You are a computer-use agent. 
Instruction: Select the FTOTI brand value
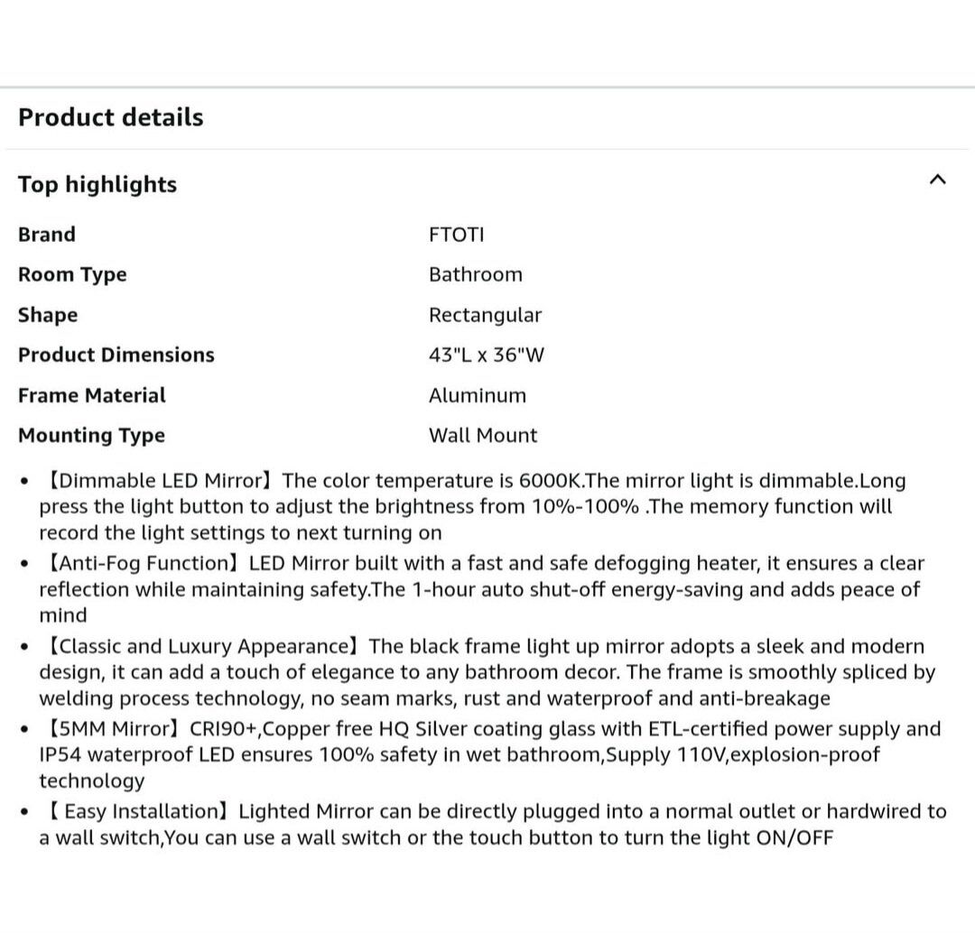(x=457, y=235)
